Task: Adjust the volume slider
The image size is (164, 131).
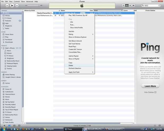Action: 34,6
